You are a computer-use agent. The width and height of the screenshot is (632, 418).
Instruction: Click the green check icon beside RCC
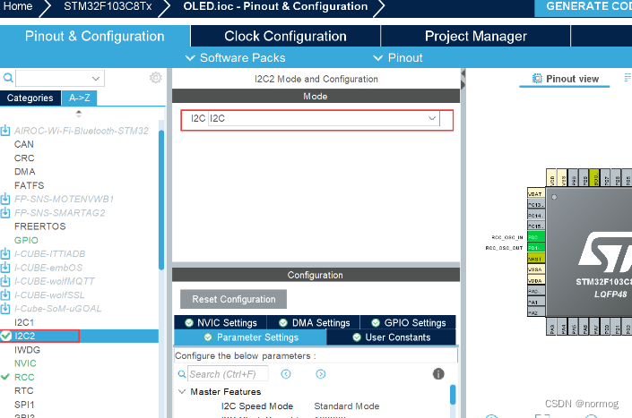coord(5,377)
